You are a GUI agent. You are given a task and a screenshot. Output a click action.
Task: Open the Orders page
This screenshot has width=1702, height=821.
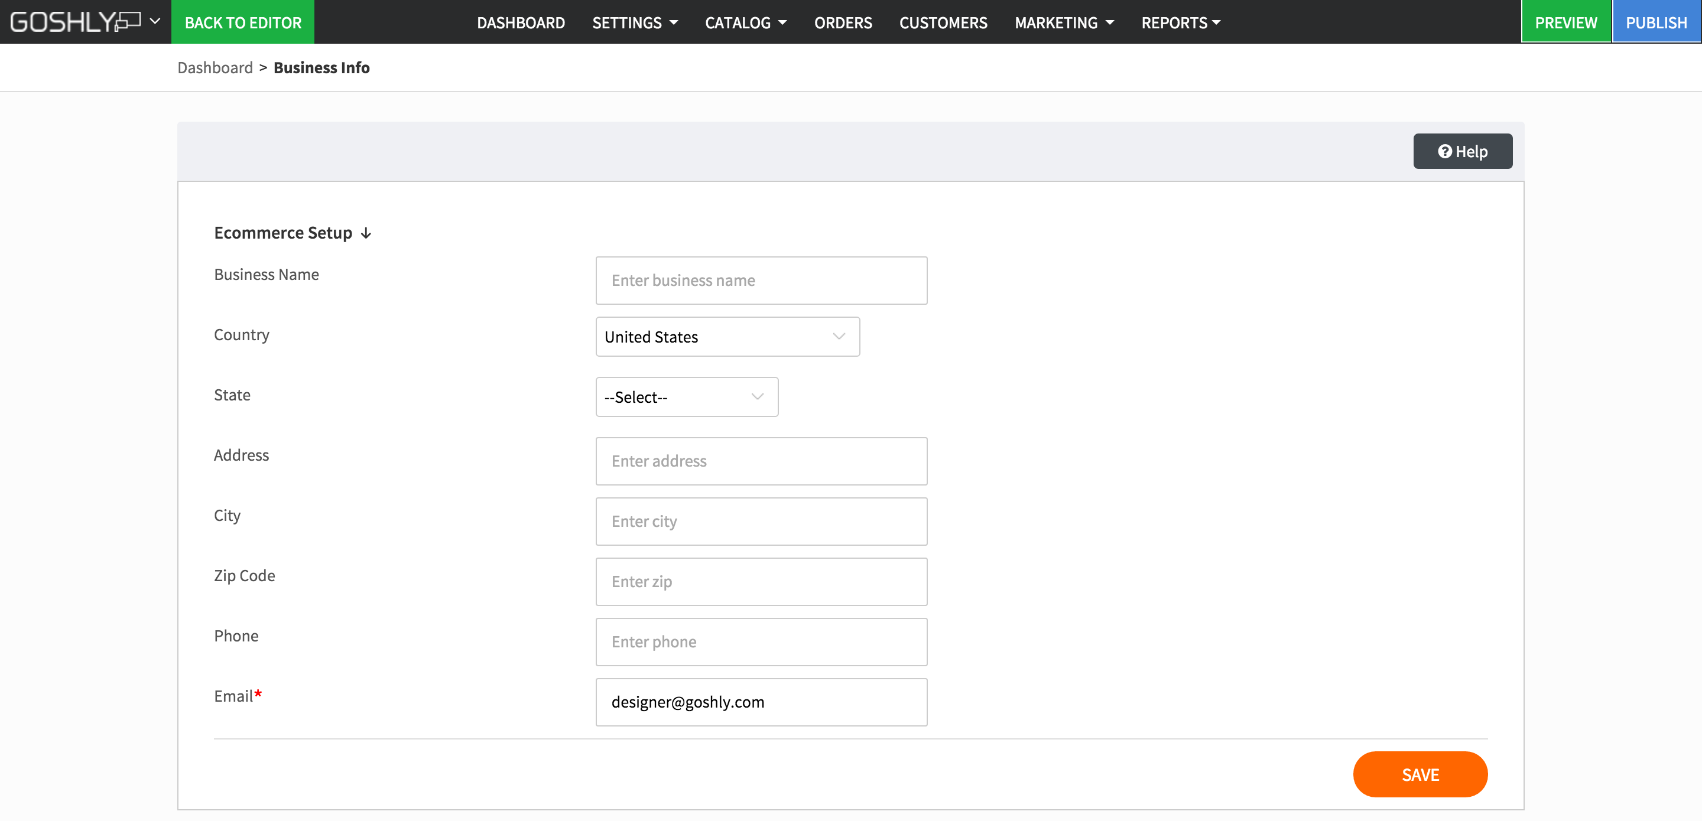point(842,22)
